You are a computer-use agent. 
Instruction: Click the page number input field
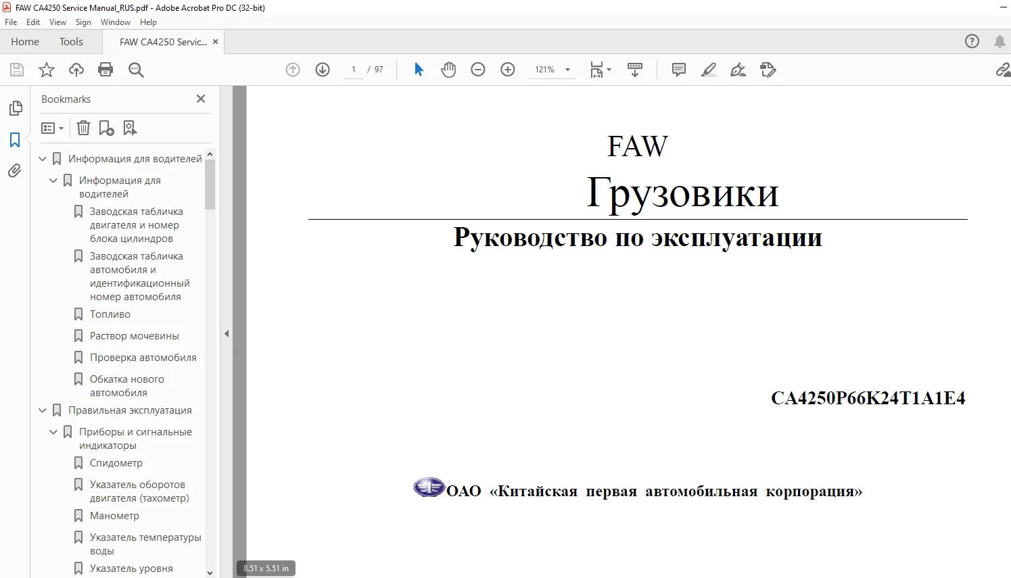354,70
